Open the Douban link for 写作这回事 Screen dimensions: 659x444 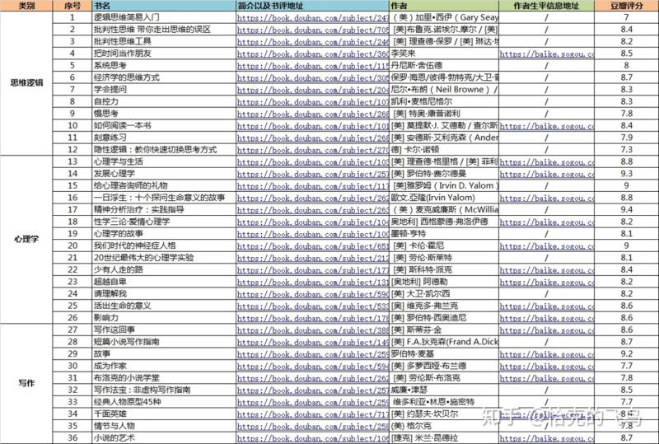tap(313, 330)
